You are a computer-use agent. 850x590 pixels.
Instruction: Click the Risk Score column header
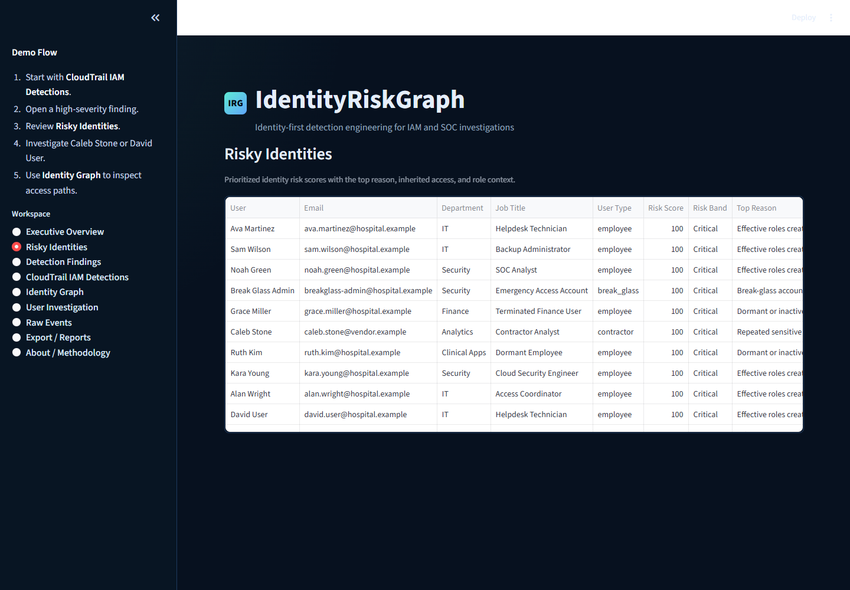tap(666, 208)
